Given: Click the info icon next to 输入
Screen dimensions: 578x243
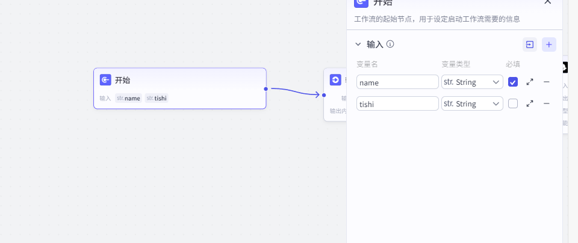Looking at the screenshot, I should (x=390, y=44).
